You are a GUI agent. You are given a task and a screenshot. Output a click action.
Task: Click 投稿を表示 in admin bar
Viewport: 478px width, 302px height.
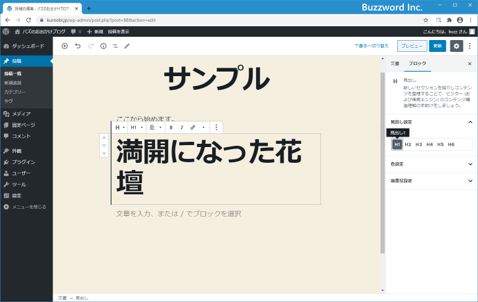119,32
